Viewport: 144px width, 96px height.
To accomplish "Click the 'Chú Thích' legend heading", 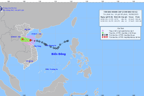I will 121,29.
